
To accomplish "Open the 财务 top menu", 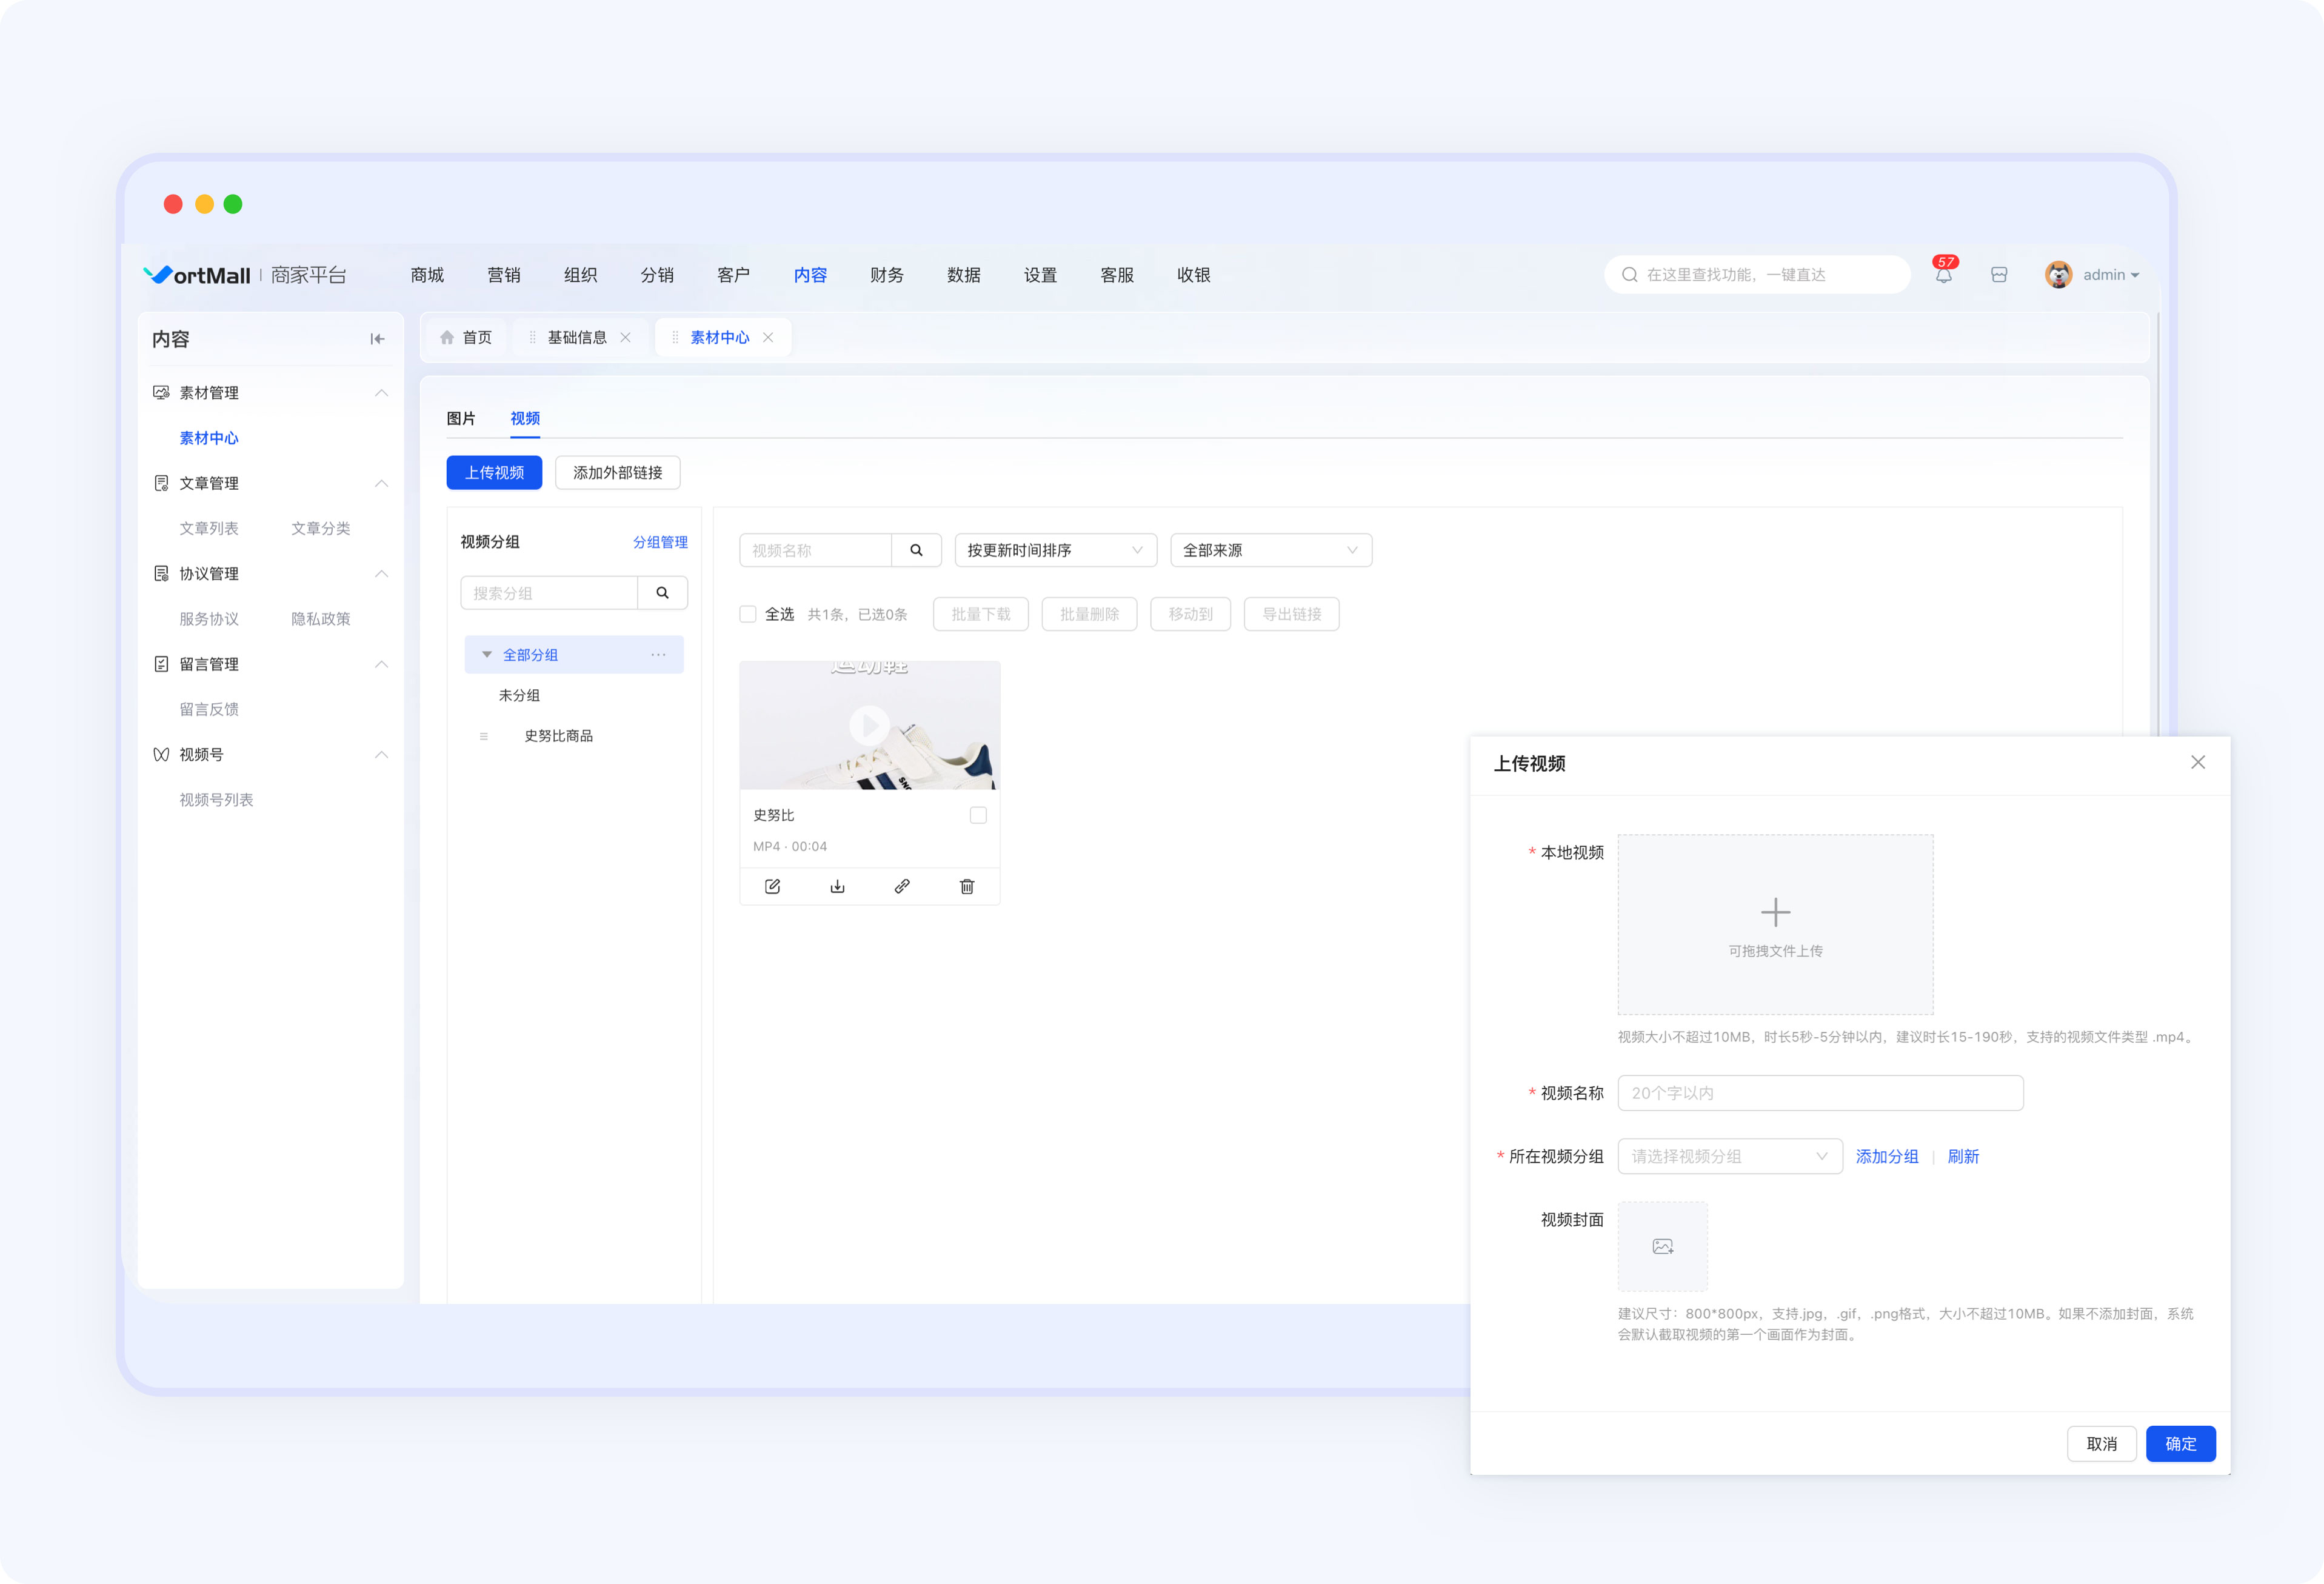I will click(x=886, y=275).
